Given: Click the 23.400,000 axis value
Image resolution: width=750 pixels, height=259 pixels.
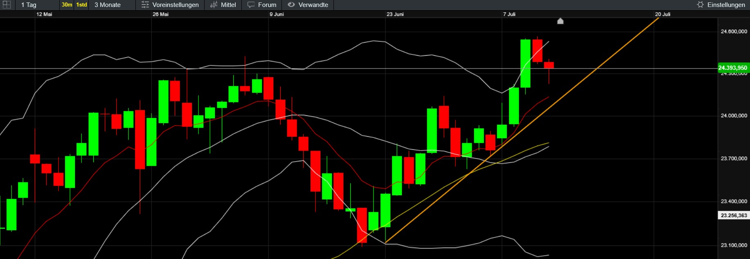Looking at the screenshot, I should coord(734,201).
